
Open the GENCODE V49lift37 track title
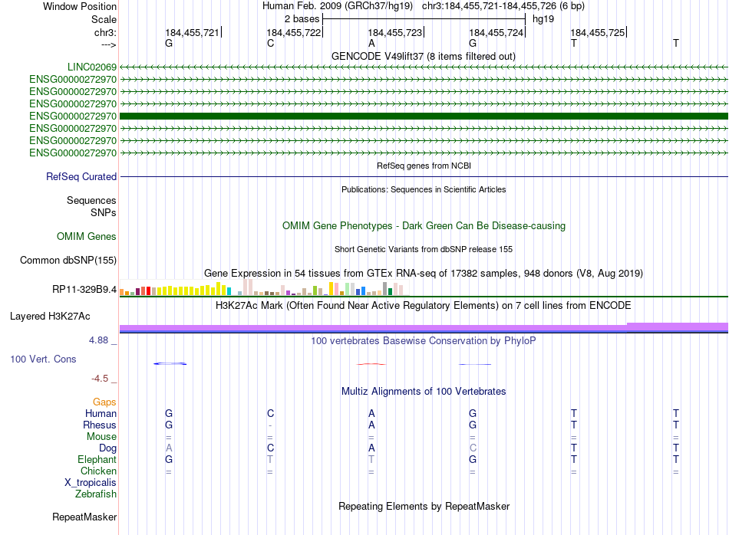[x=423, y=57]
